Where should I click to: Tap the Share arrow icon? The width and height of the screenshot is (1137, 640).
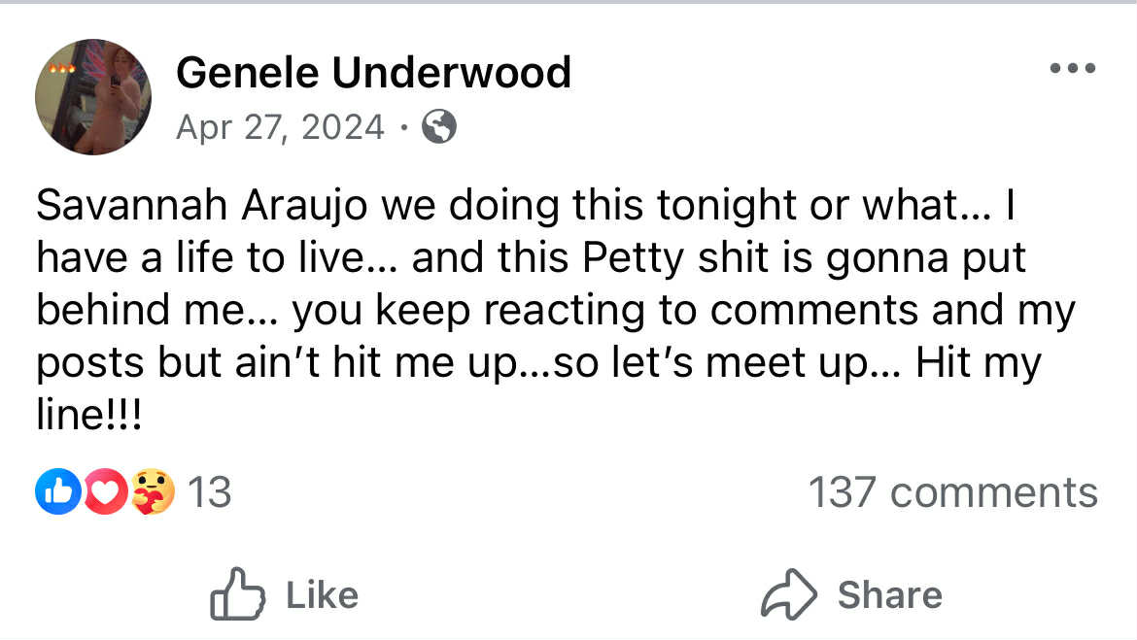789,594
